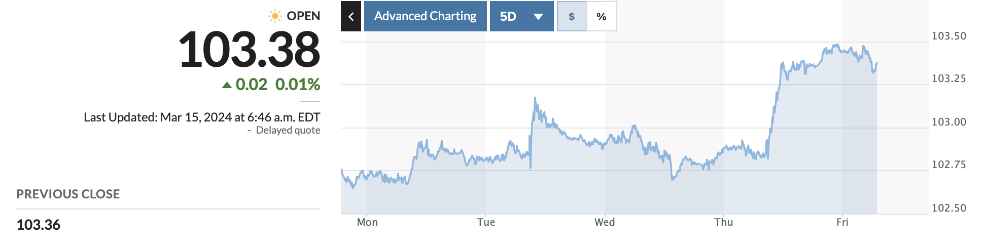Viewport: 984px width, 248px height.
Task: Switch chart to percent view
Action: click(x=602, y=16)
